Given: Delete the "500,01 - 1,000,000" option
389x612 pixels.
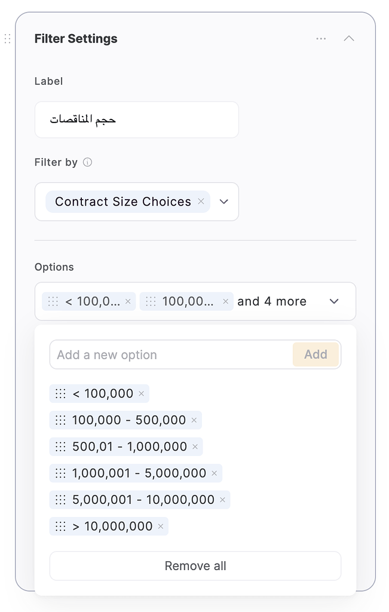Looking at the screenshot, I should [x=195, y=446].
